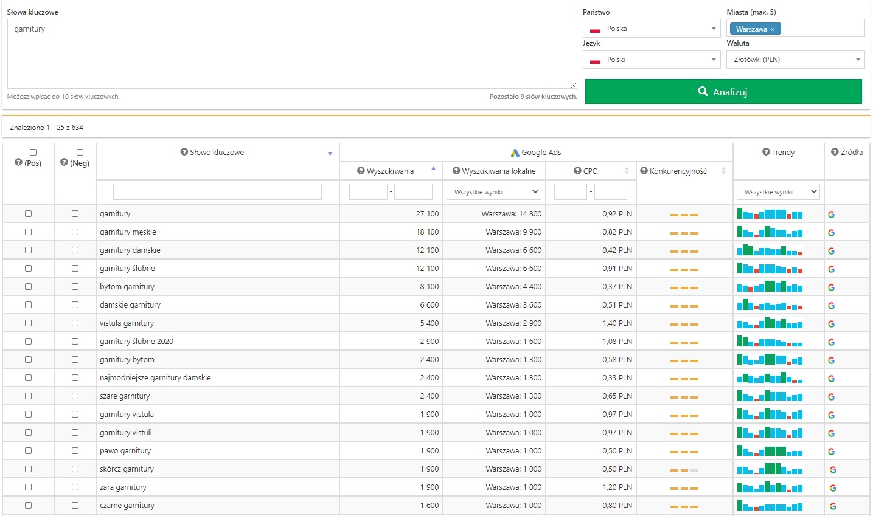Tick the select-all (Neg) header checkbox
Viewport: 873px width, 516px height.
[80, 153]
